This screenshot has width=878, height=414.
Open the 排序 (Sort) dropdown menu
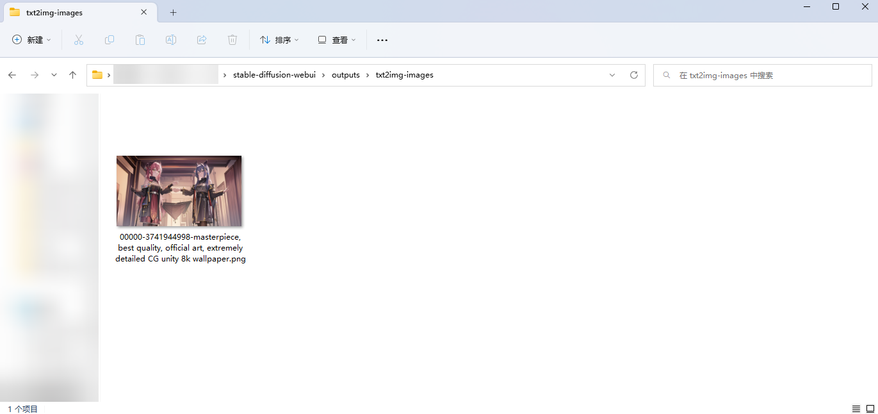pos(279,40)
